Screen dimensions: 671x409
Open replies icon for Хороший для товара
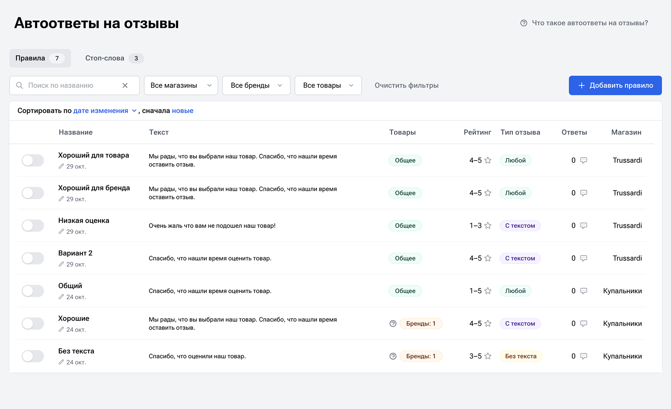pos(584,160)
